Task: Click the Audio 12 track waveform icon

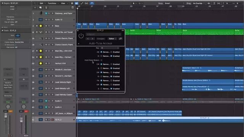Action: pyautogui.click(x=41, y=19)
